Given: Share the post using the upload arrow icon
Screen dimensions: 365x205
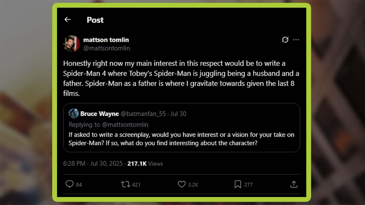Looking at the screenshot, I should pos(294,184).
